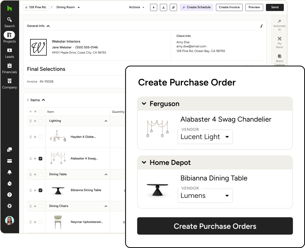Uncheck the Alabaster 4 Swag item checkbox
Image resolution: width=305 pixels, height=248 pixels.
[41, 159]
